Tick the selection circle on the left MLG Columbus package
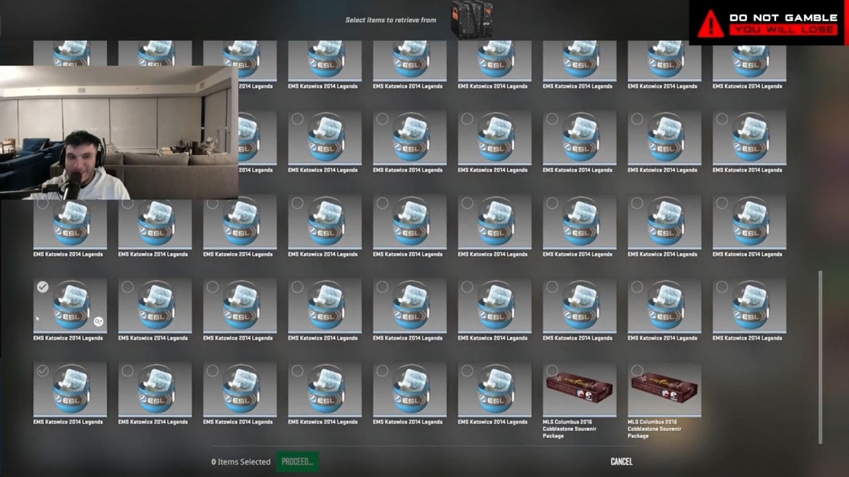849x477 pixels. pos(552,371)
